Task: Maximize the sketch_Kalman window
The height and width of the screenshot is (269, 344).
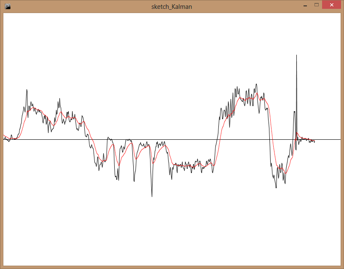Action: coord(316,5)
